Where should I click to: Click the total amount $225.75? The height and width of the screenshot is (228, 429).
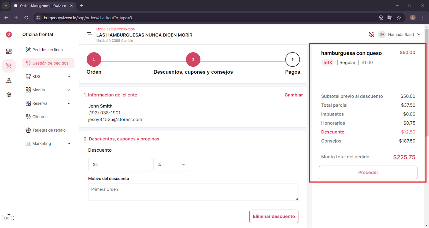click(x=404, y=157)
